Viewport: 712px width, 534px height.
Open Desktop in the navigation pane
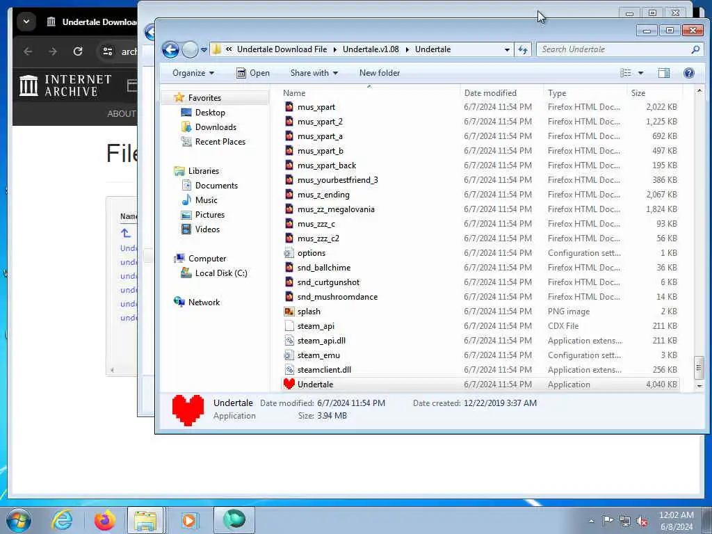pos(210,113)
